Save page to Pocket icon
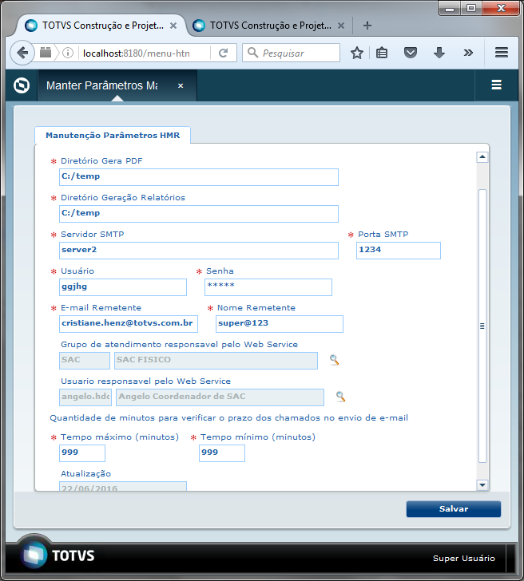 (410, 53)
